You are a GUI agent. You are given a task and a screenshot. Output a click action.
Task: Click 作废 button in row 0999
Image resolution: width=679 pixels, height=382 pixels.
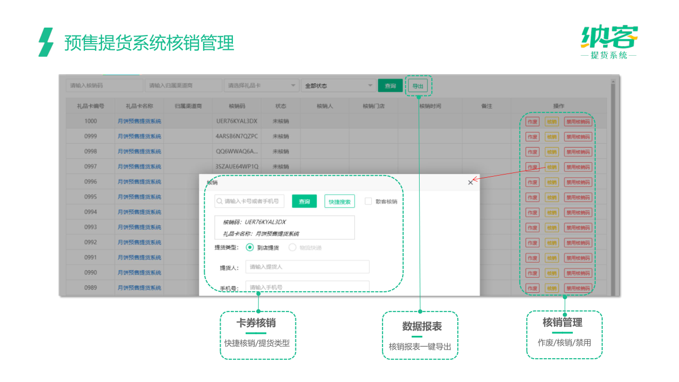pyautogui.click(x=532, y=136)
